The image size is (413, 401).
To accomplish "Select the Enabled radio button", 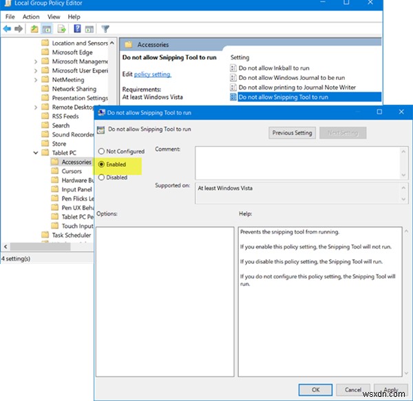I will point(101,164).
